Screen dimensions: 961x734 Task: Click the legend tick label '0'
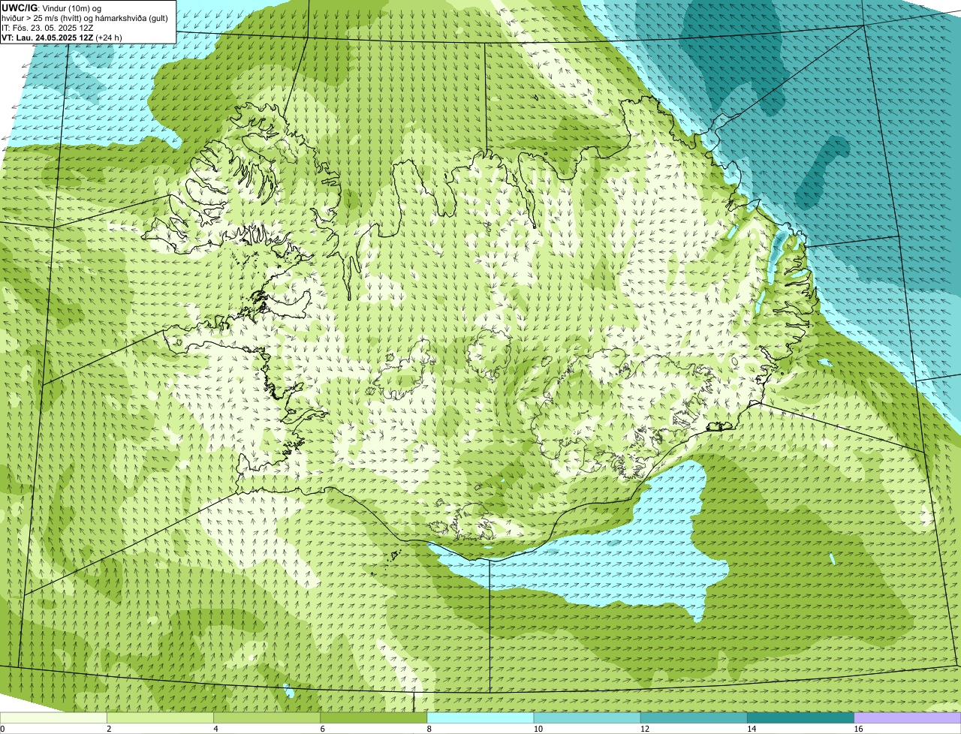pos(2,729)
